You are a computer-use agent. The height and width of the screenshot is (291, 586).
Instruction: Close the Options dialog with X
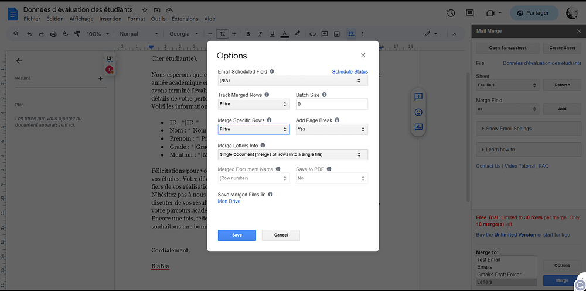363,55
